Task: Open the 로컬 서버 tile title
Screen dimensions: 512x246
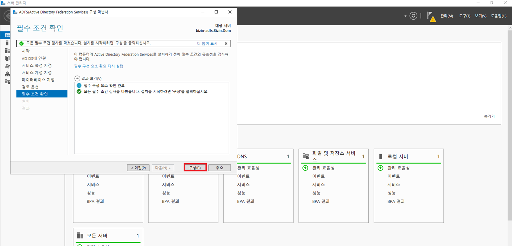Action: pos(398,156)
